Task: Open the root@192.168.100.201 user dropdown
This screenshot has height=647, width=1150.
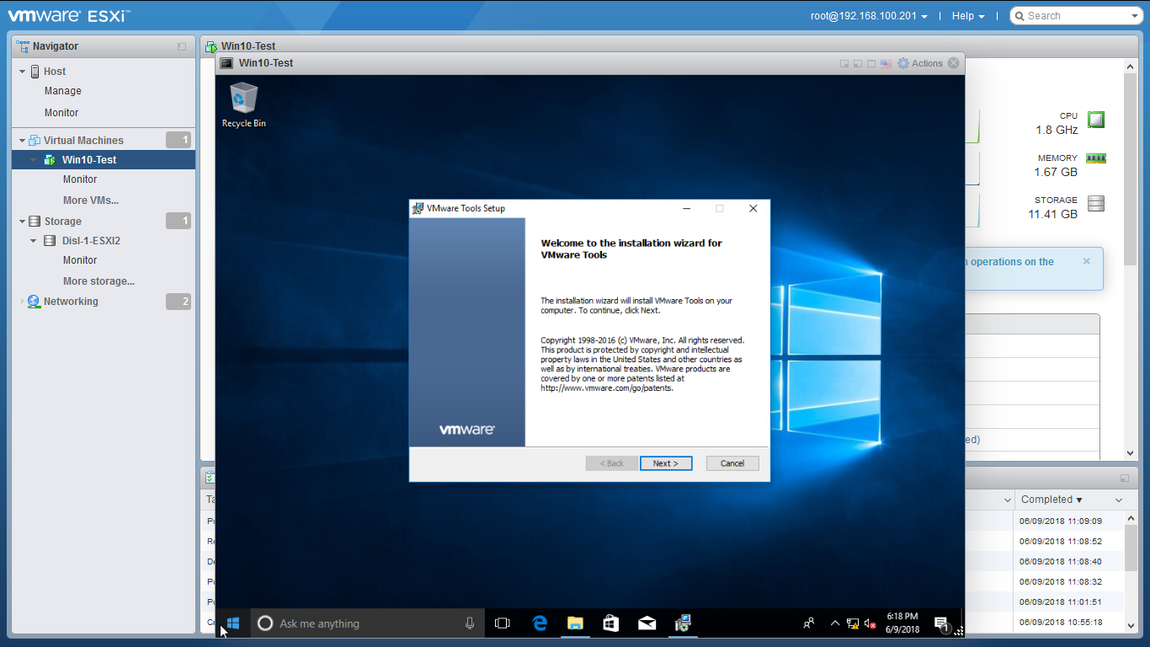Action: (869, 16)
